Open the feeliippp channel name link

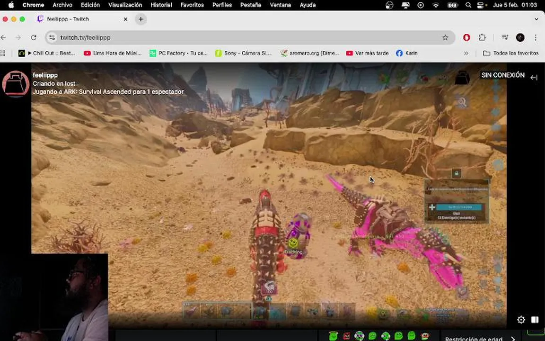tap(45, 75)
